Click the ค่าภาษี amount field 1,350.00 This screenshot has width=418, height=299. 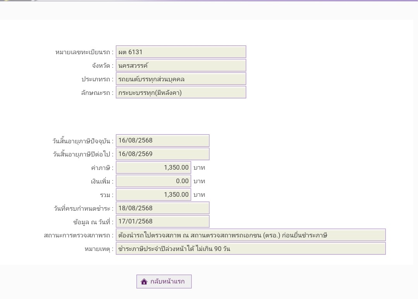(153, 167)
